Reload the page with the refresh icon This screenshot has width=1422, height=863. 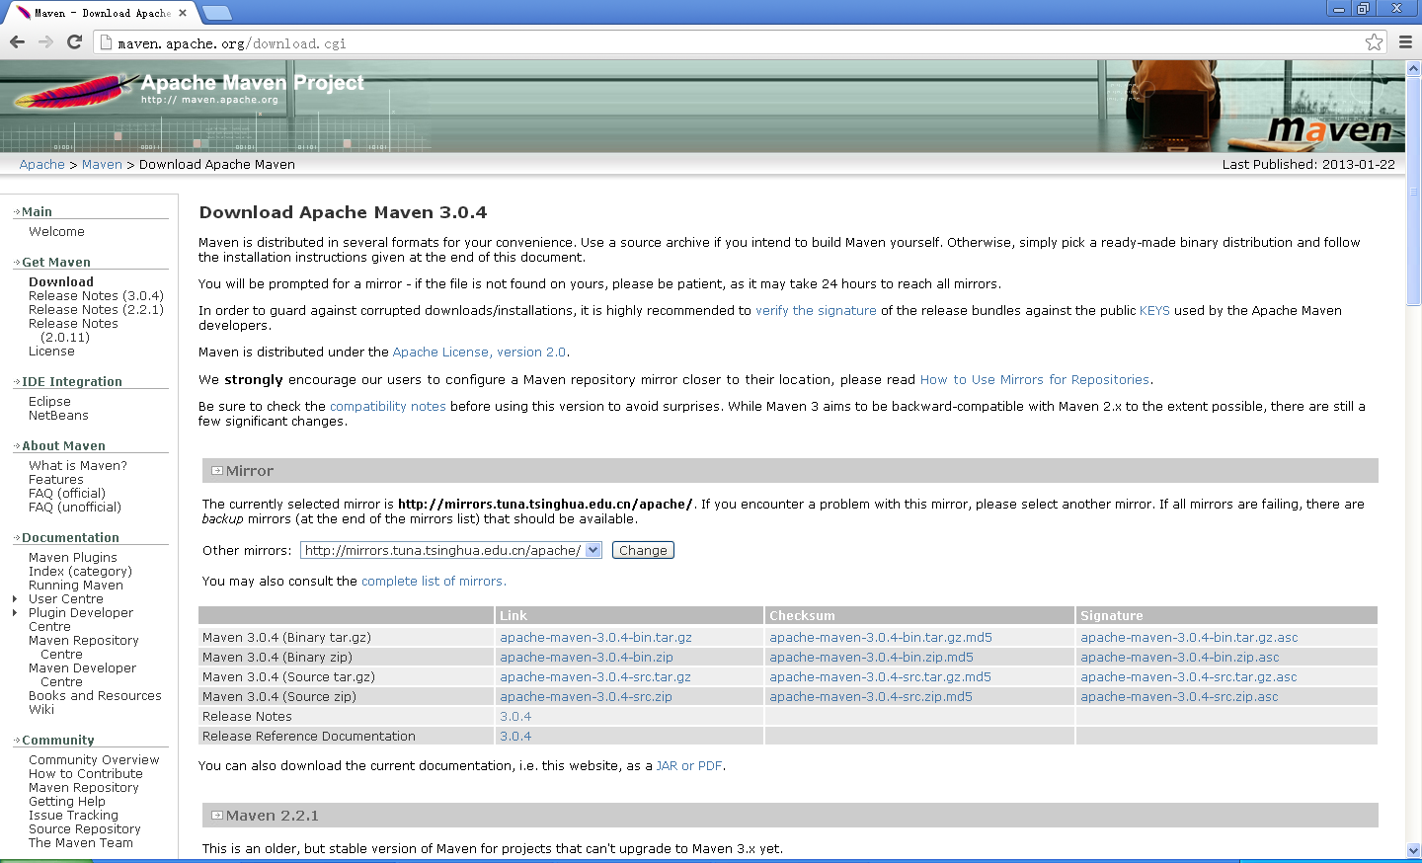pyautogui.click(x=74, y=41)
